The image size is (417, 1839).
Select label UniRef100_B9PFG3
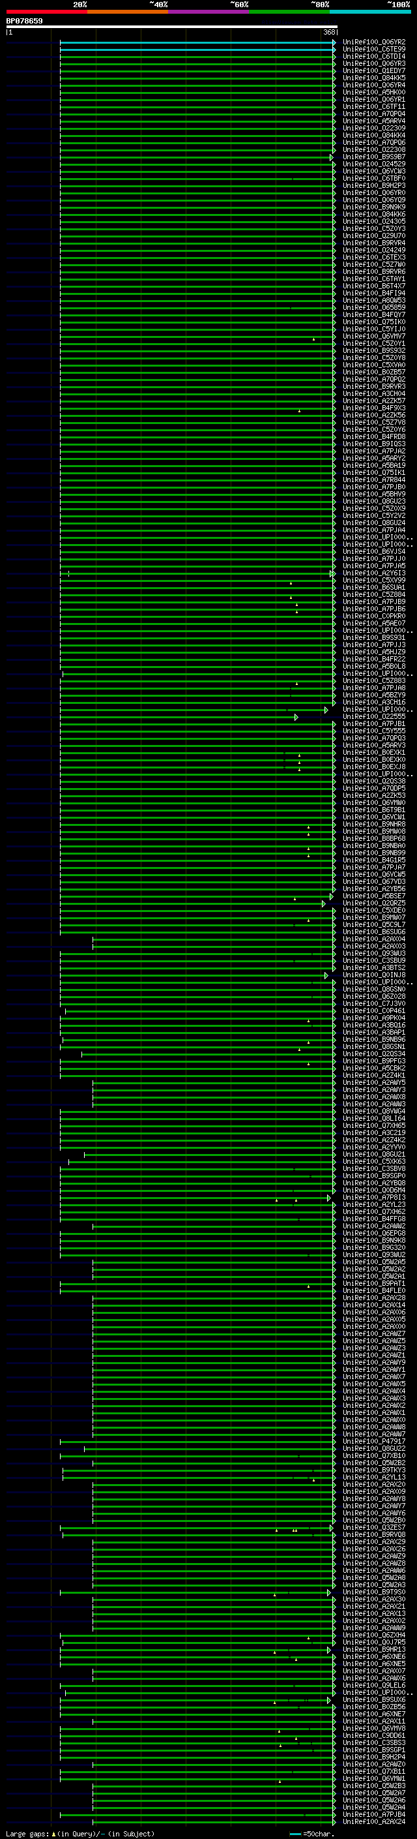pos(374,1061)
